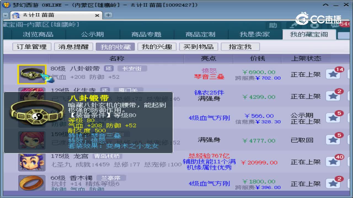Switch to the 浏览商品 tab

[x=38, y=34]
